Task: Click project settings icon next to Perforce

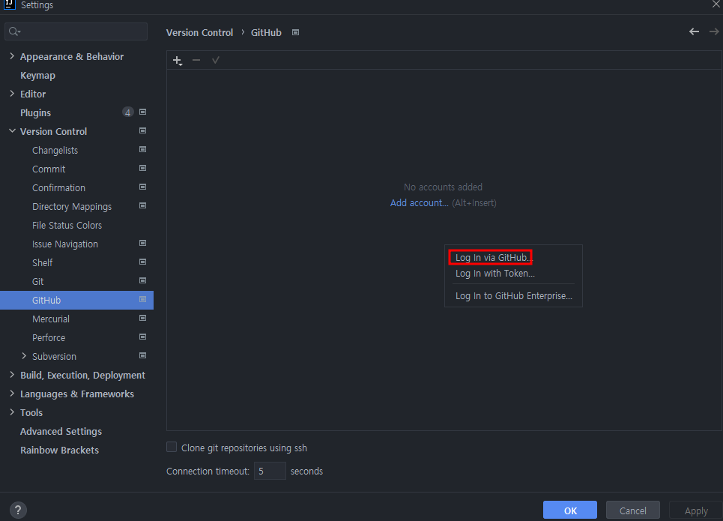Action: click(142, 337)
